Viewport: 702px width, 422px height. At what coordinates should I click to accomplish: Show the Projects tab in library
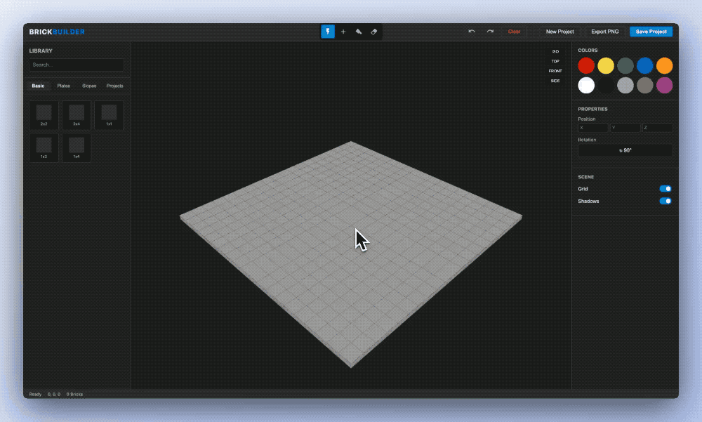(114, 86)
